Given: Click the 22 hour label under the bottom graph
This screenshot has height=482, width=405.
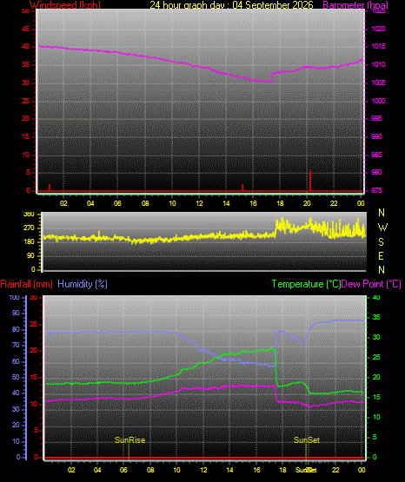Looking at the screenshot, I should point(335,470).
